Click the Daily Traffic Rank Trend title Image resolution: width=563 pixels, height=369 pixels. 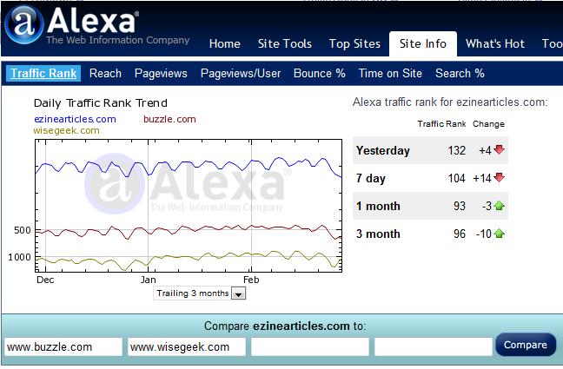point(101,103)
